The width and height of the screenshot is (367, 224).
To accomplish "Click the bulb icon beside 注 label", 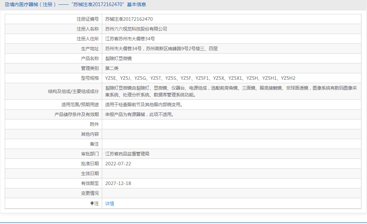I will [92, 203].
